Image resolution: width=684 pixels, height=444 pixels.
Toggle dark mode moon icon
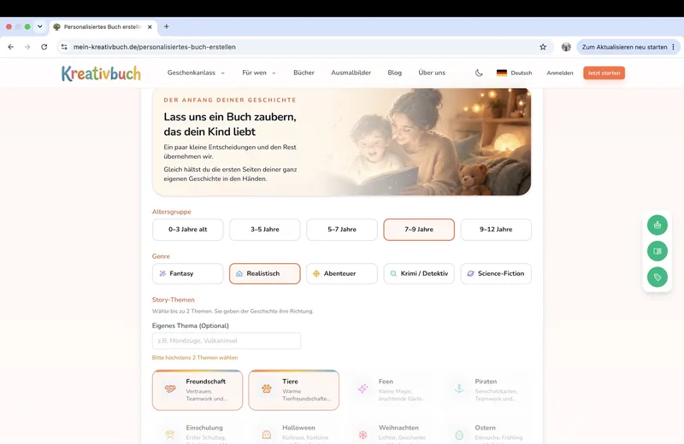tap(479, 73)
